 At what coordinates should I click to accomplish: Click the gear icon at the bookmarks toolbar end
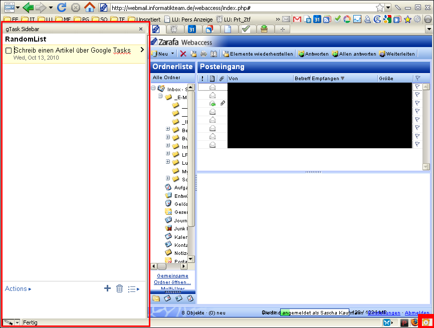428,20
